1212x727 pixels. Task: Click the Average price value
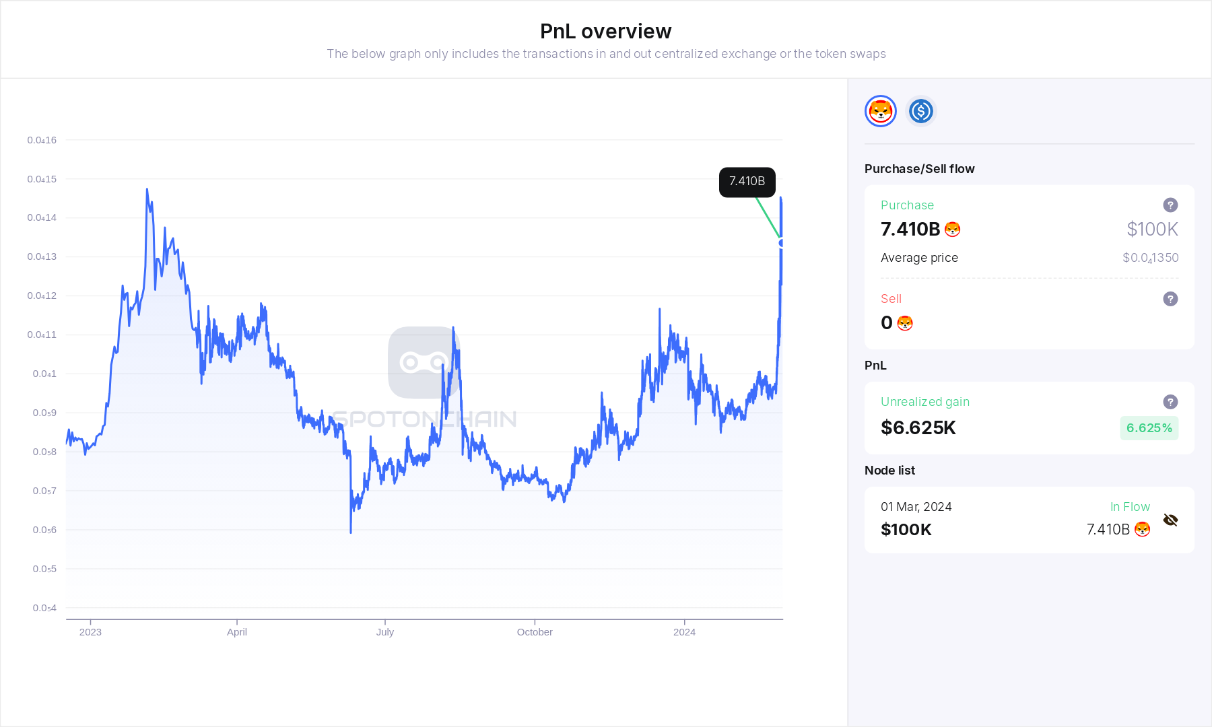pos(1150,257)
